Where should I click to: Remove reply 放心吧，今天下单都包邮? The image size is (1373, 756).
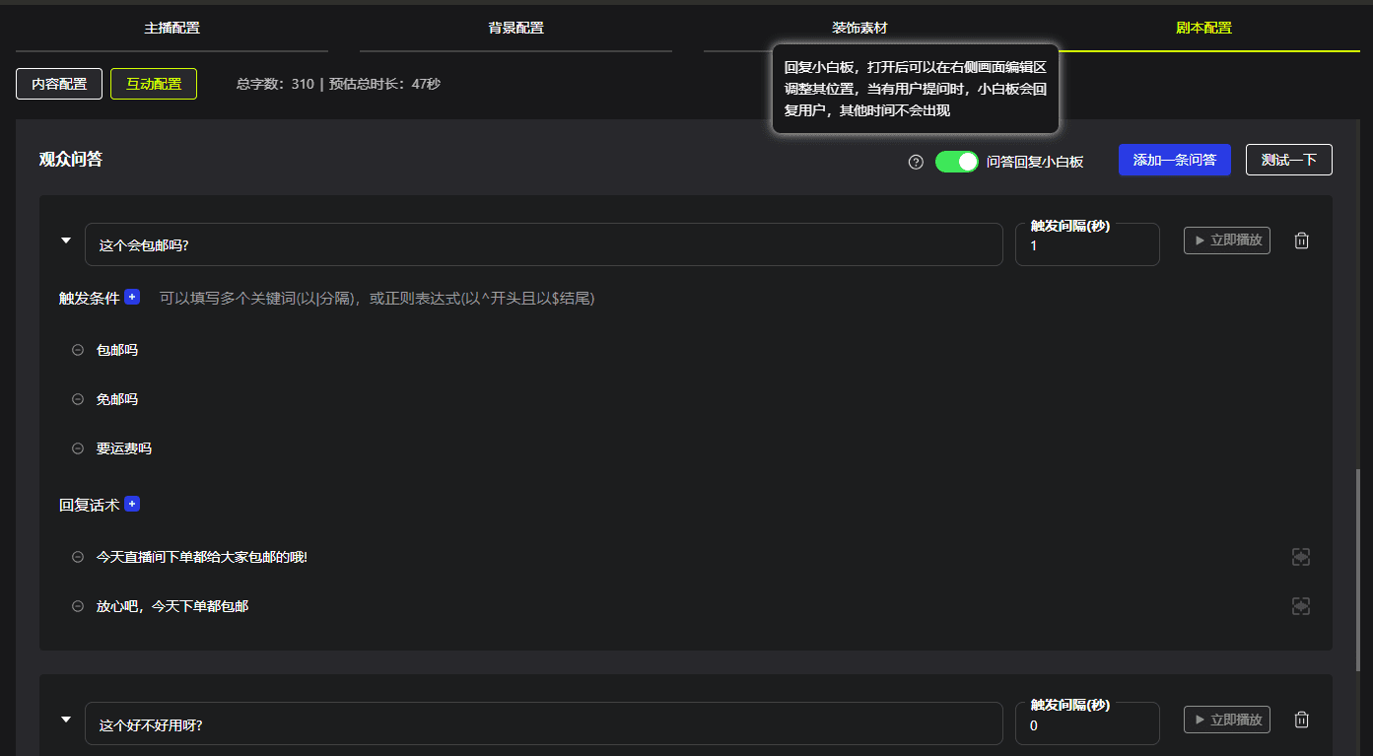pos(78,606)
